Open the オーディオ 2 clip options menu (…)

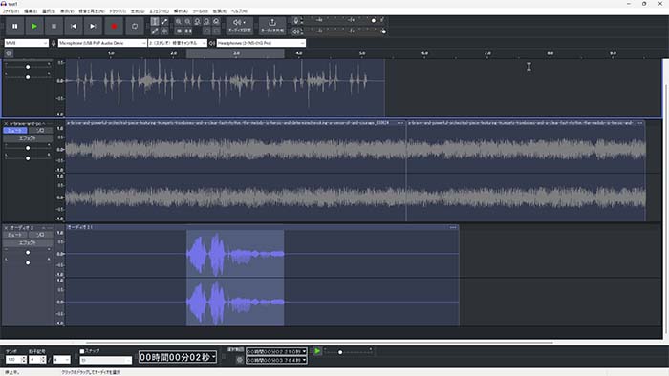coord(453,227)
